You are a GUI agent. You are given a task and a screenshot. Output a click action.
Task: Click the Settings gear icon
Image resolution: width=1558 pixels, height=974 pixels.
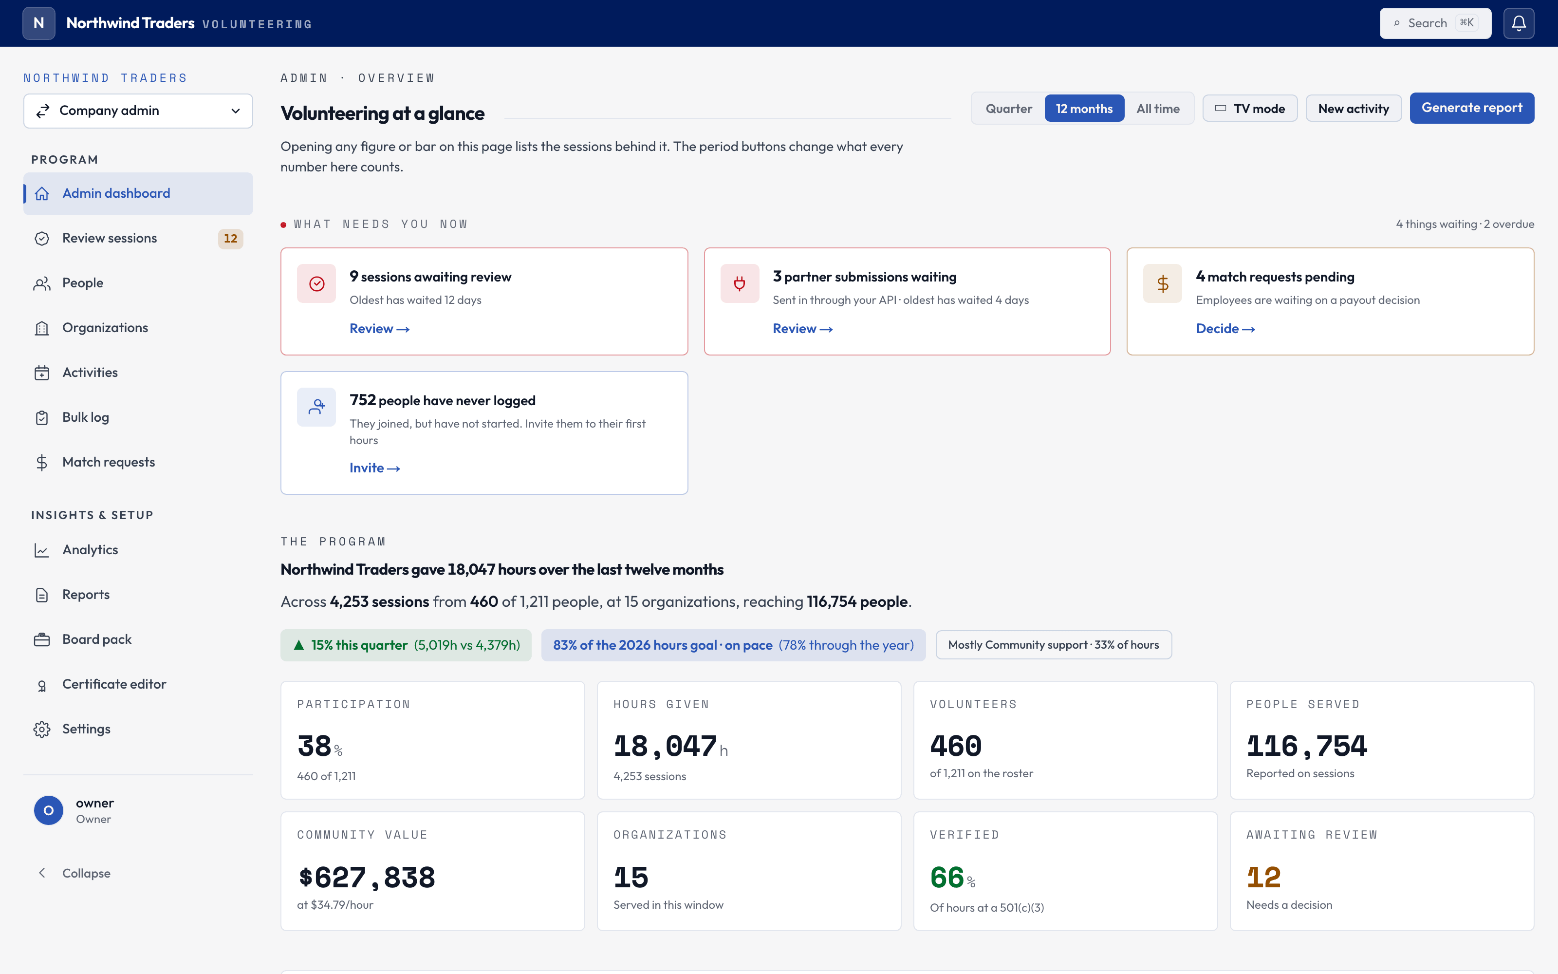[42, 729]
